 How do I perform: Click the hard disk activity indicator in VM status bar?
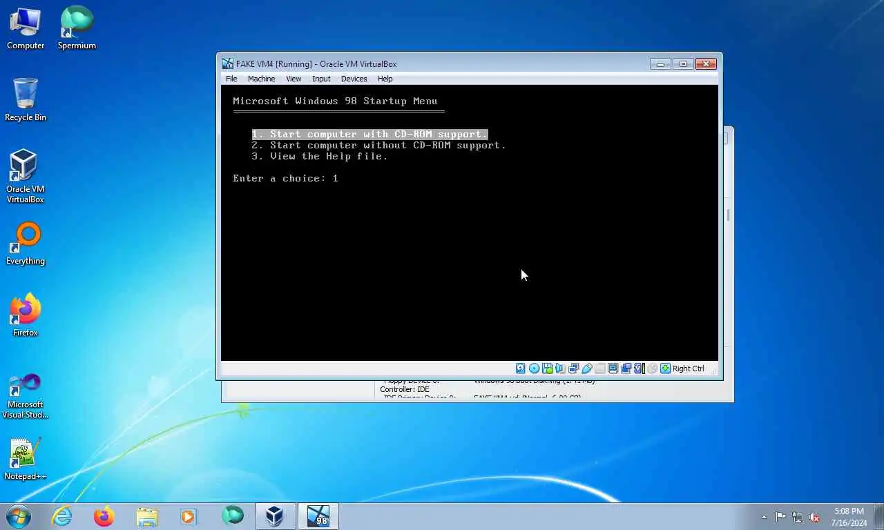pyautogui.click(x=521, y=369)
